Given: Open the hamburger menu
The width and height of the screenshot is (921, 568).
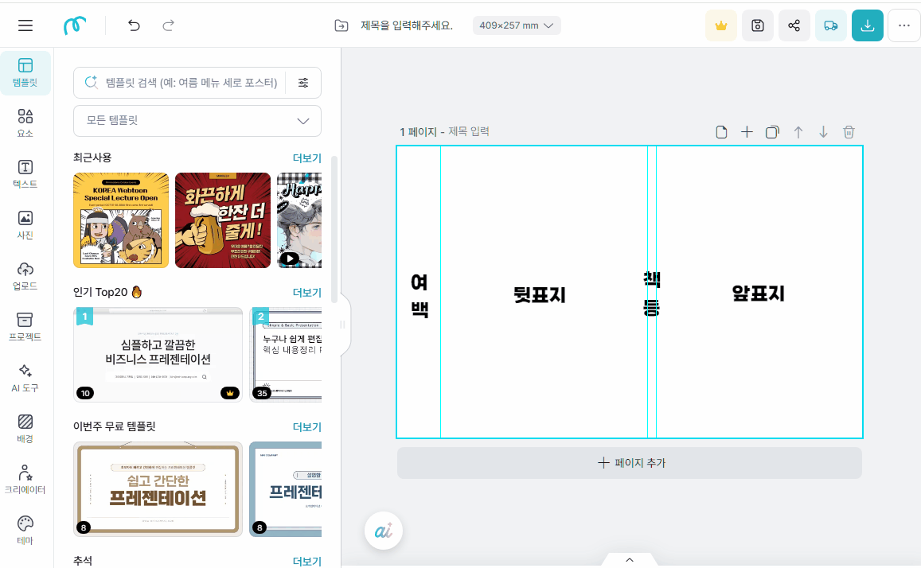Looking at the screenshot, I should click(25, 25).
